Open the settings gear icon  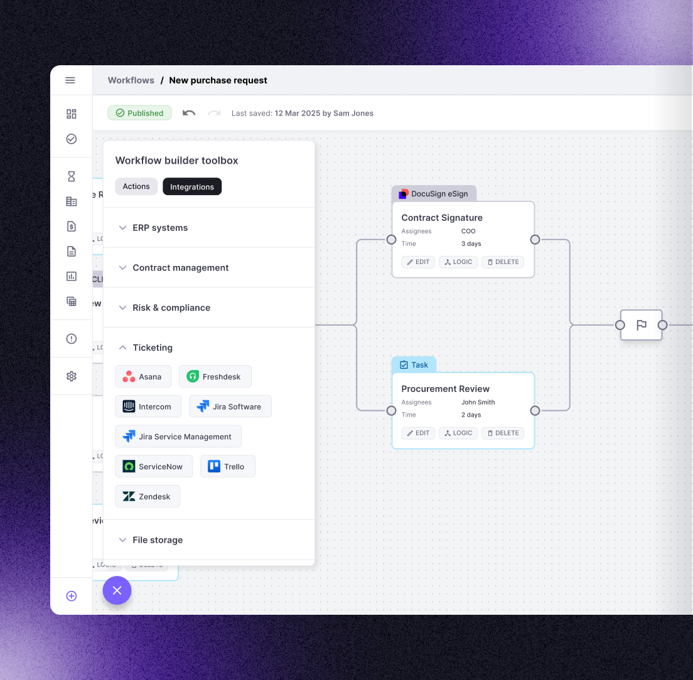click(71, 376)
